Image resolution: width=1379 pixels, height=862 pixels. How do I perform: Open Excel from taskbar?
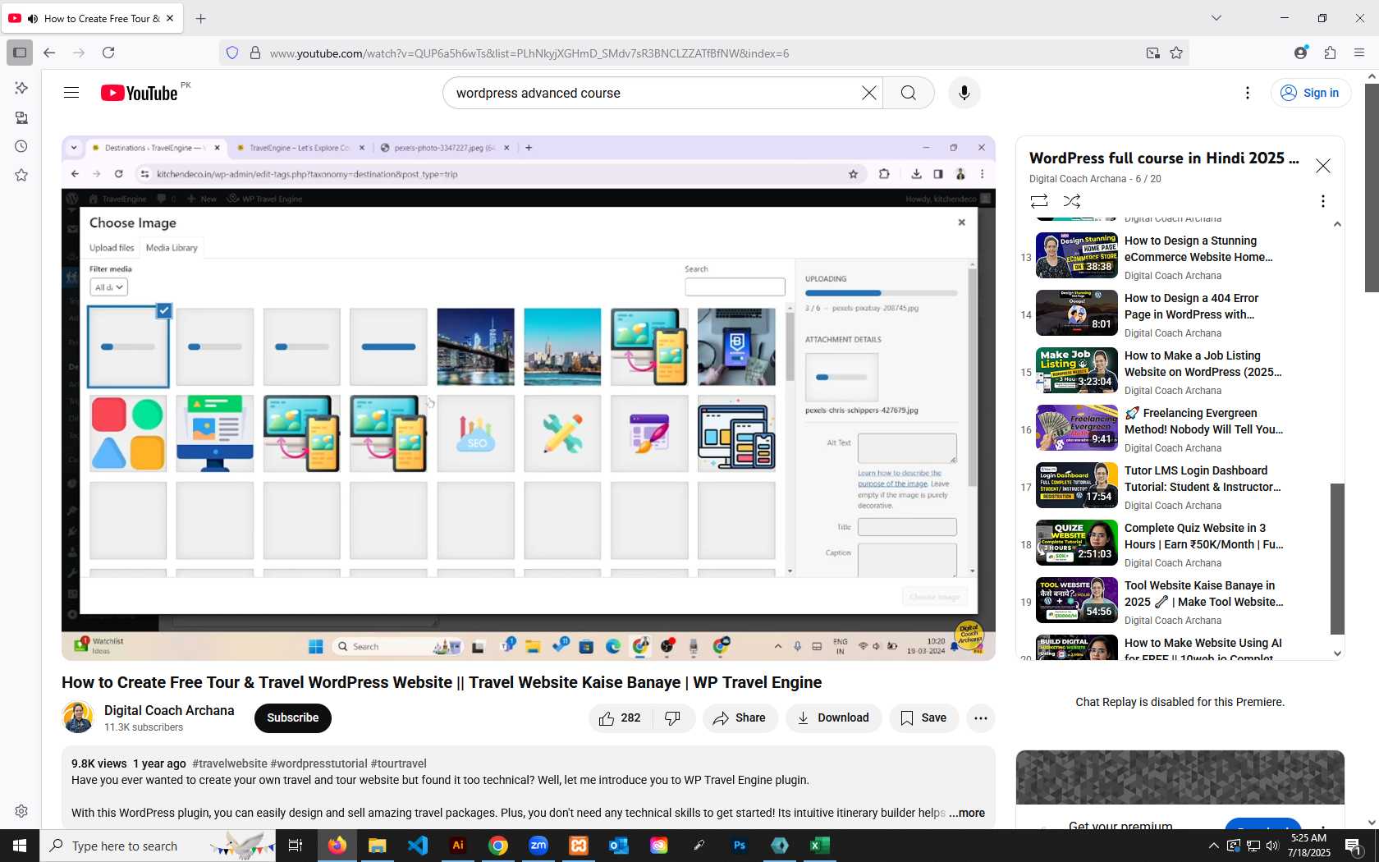pyautogui.click(x=820, y=846)
